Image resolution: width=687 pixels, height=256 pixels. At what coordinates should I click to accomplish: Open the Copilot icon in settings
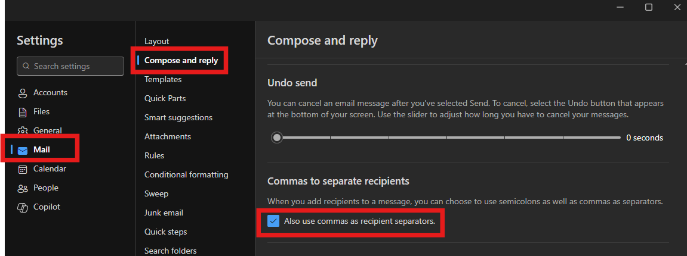[x=22, y=208]
